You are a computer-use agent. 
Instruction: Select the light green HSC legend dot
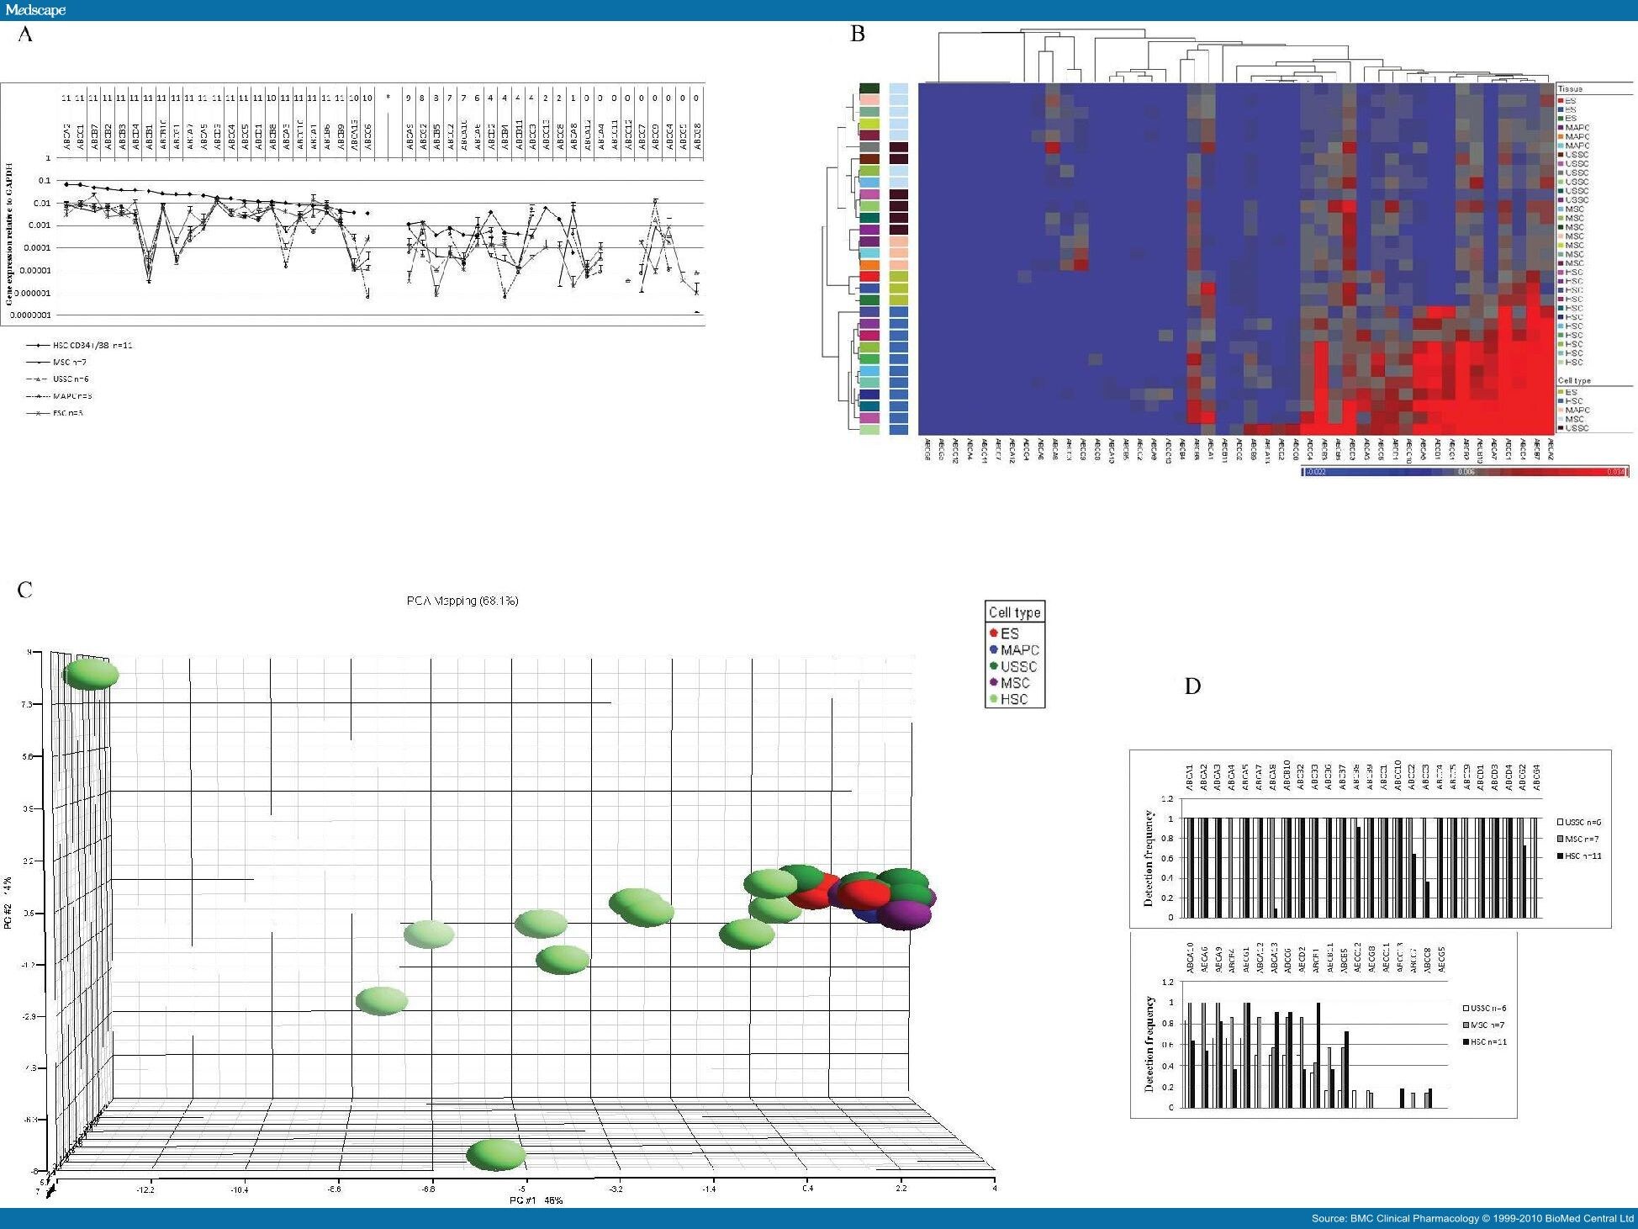[x=994, y=698]
